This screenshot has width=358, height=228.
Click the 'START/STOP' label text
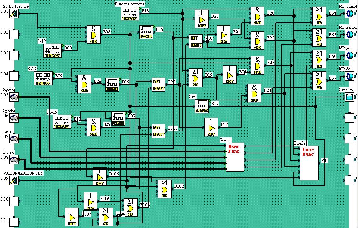click(x=16, y=6)
